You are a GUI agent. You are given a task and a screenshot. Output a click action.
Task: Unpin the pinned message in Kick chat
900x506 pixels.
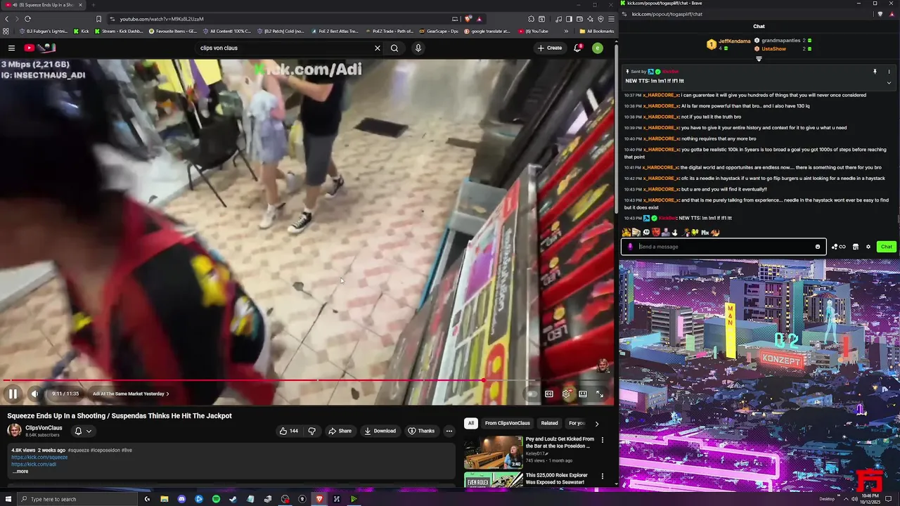tap(875, 72)
